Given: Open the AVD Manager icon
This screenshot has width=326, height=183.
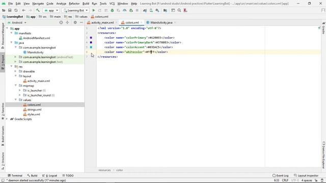Looking at the screenshot, I should click(x=151, y=10).
